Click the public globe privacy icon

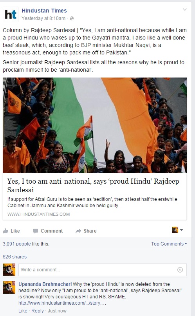(72, 18)
